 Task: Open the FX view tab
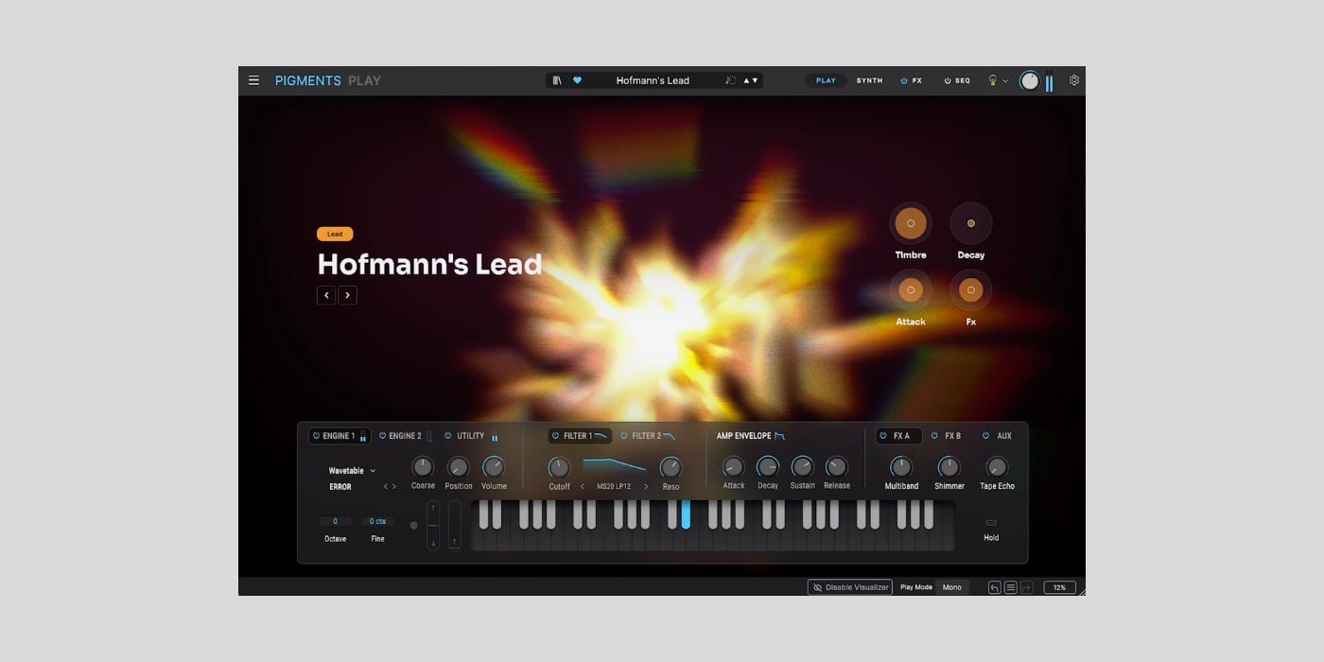coord(917,80)
